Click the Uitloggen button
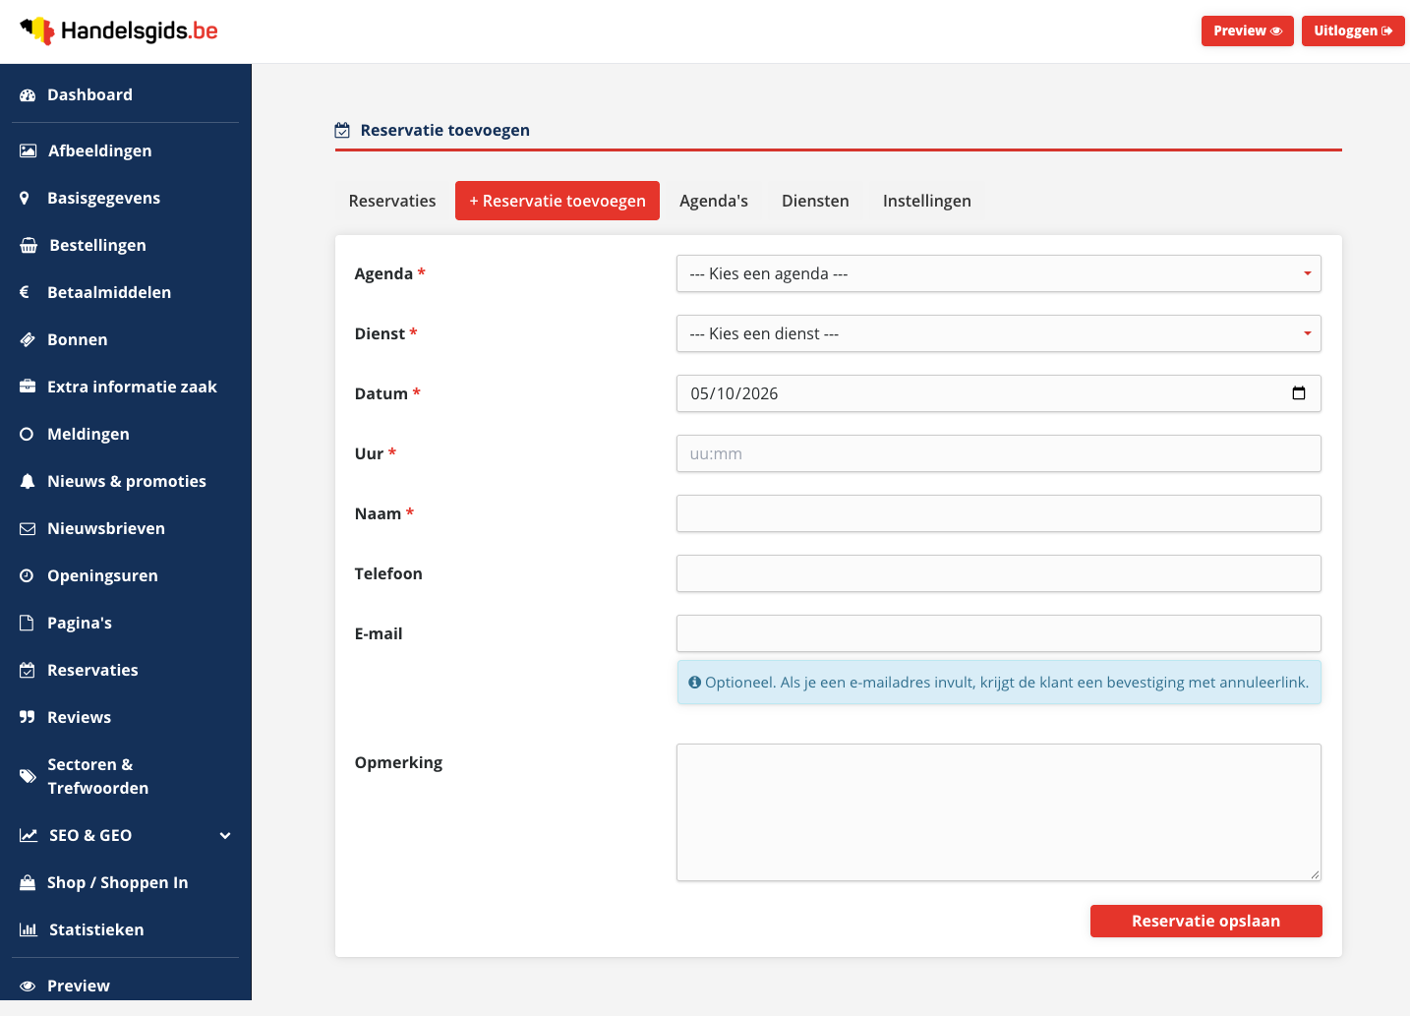 pyautogui.click(x=1353, y=30)
